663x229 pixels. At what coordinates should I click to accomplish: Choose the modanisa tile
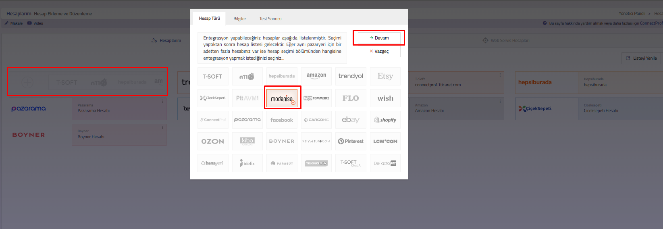click(x=282, y=98)
